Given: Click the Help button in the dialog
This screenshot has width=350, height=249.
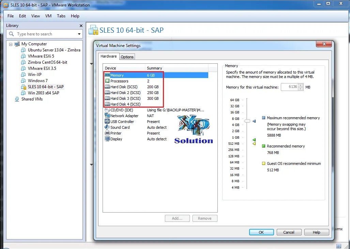Looking at the screenshot, I should point(317,232).
